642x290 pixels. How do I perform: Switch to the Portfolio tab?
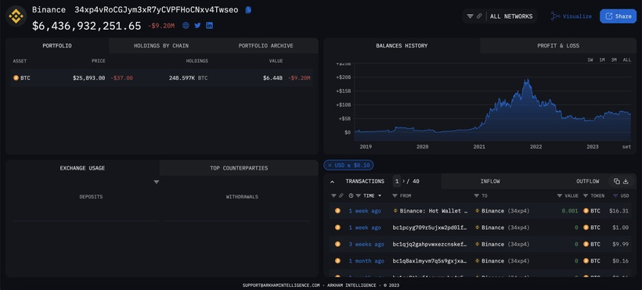(57, 46)
